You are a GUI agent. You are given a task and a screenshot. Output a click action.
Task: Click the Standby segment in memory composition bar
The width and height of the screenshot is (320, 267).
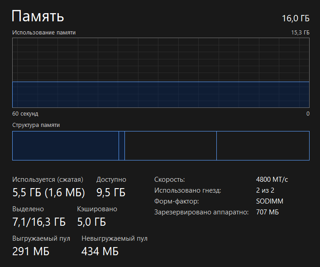(171, 146)
